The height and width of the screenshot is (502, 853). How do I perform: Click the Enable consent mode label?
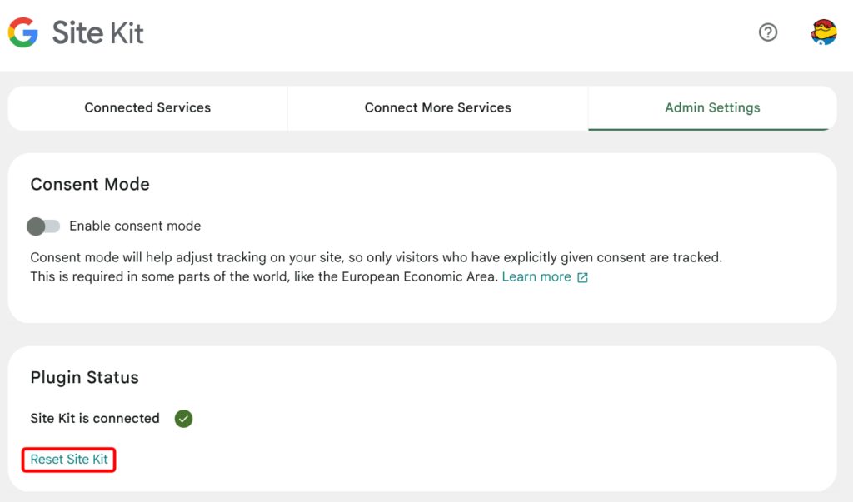[135, 226]
